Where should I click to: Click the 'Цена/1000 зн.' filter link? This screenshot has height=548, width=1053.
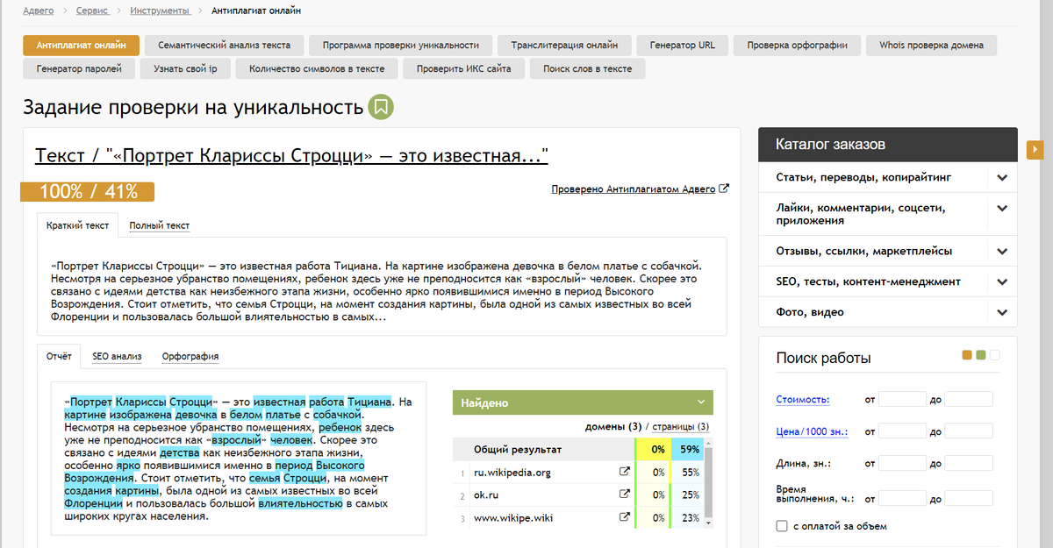click(812, 431)
